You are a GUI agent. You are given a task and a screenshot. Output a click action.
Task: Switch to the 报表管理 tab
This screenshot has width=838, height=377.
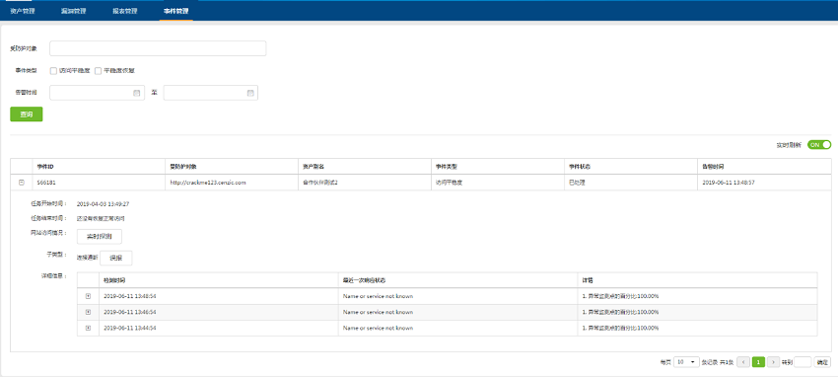pyautogui.click(x=125, y=11)
